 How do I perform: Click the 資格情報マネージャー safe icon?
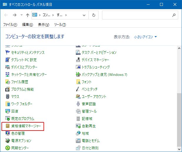pyautogui.click(x=8, y=126)
